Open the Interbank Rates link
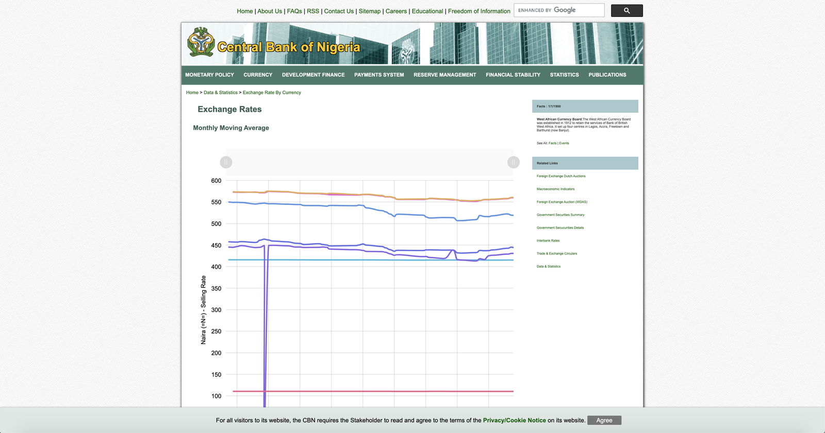825x433 pixels. point(548,240)
